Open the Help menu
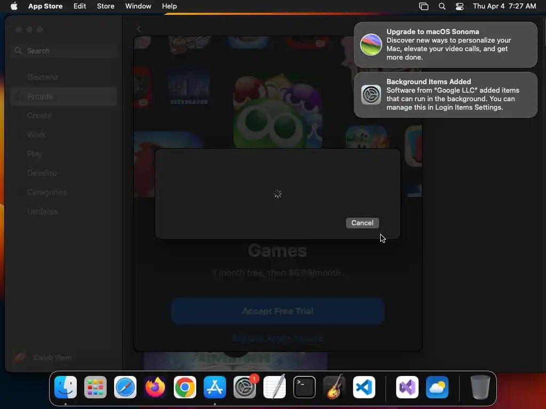Image resolution: width=546 pixels, height=409 pixels. click(x=169, y=6)
